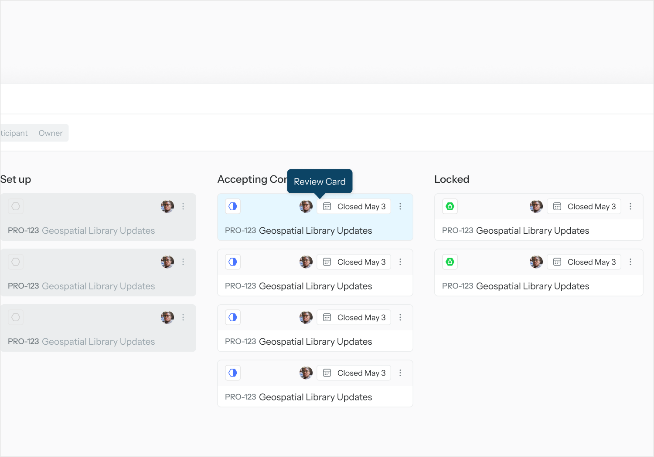654x457 pixels.
Task: Click gray hexagon icon on first Set up card
Action: point(16,206)
